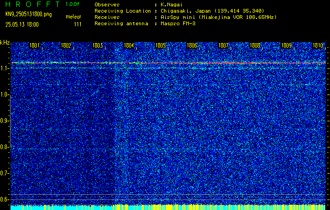Click the 1808 time marker
This screenshot has height=210, width=330.
pos(254,46)
